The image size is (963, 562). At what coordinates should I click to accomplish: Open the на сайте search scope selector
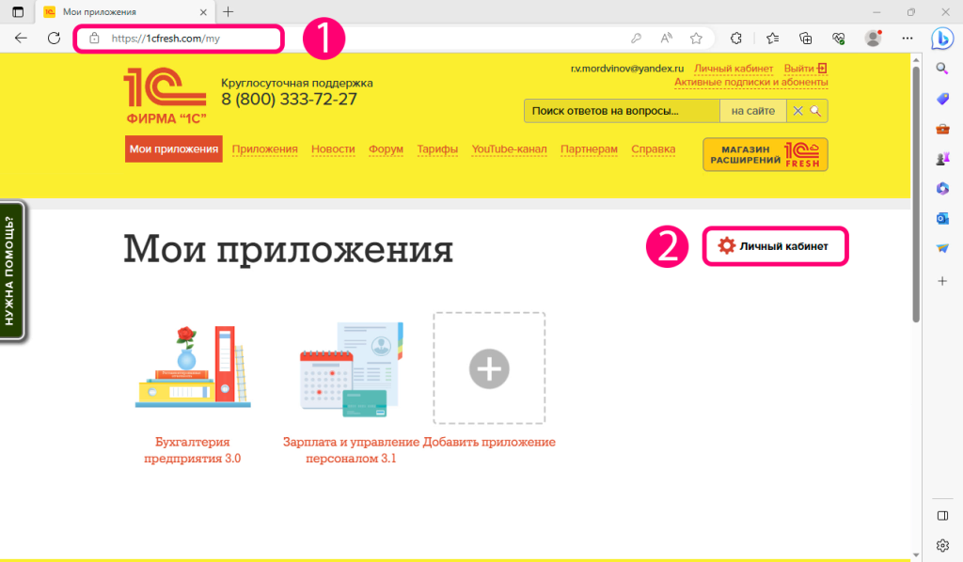coord(753,111)
